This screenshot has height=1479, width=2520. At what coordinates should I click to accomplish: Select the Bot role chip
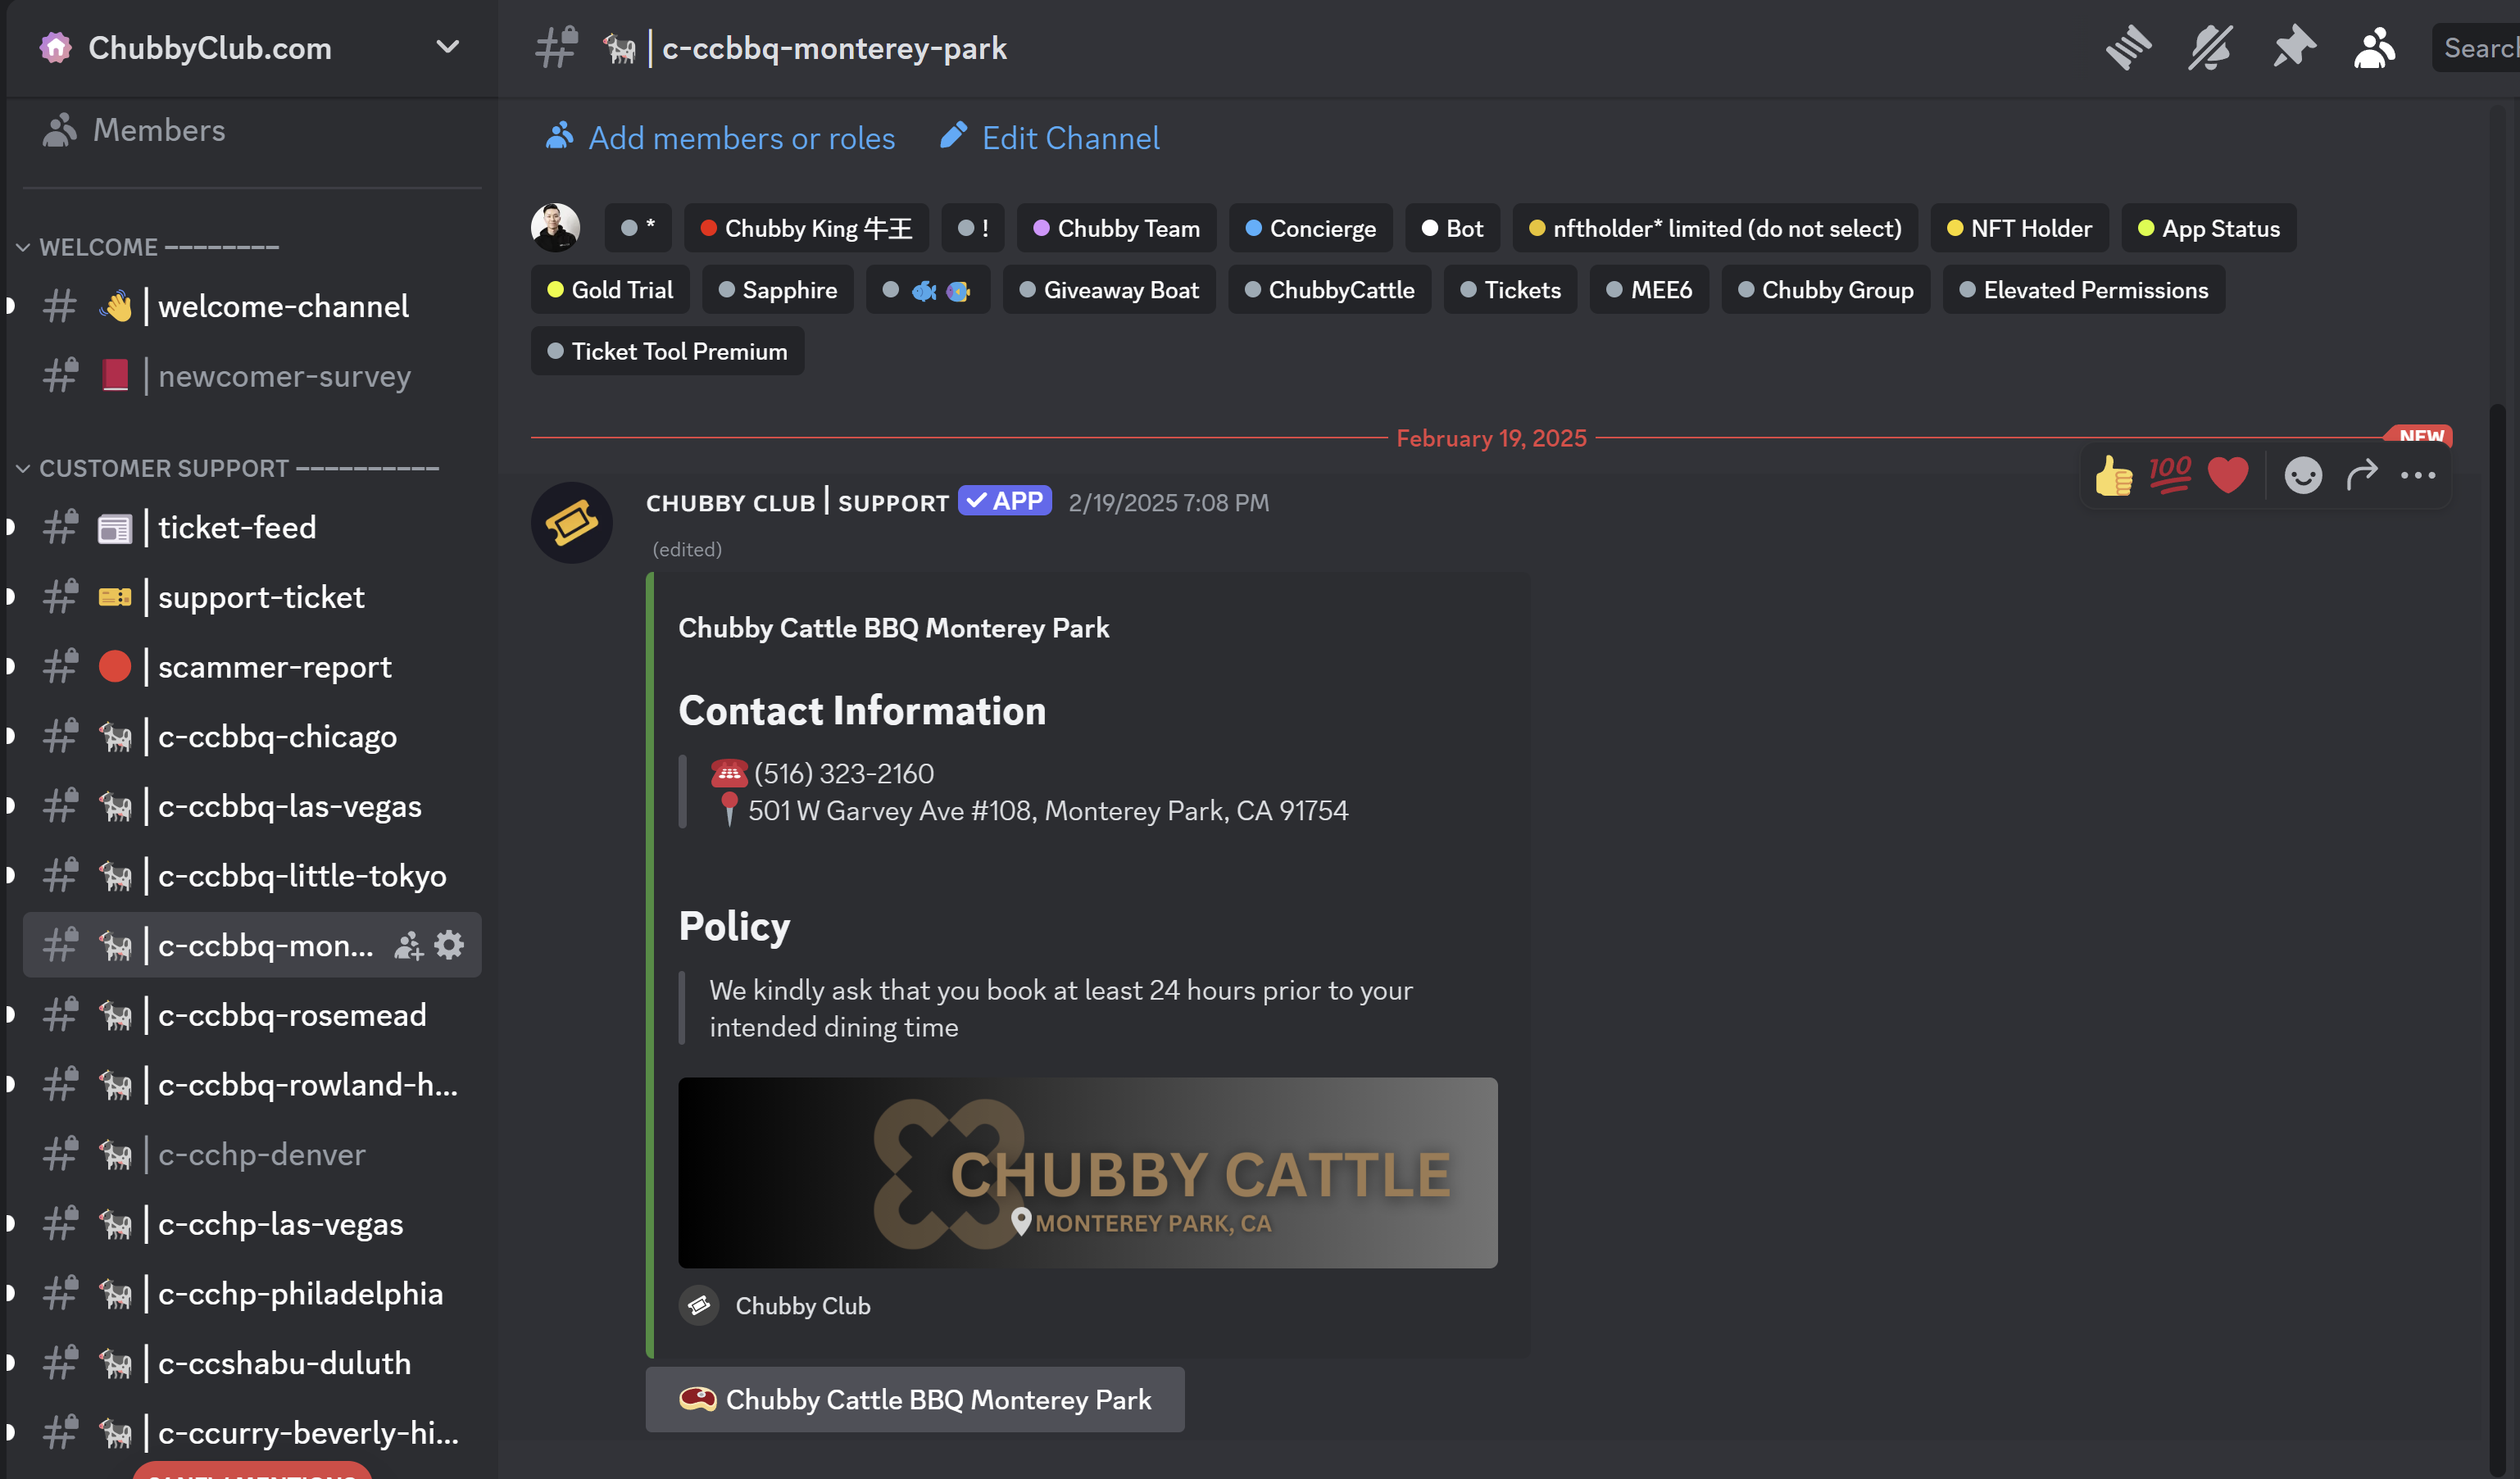pos(1452,228)
